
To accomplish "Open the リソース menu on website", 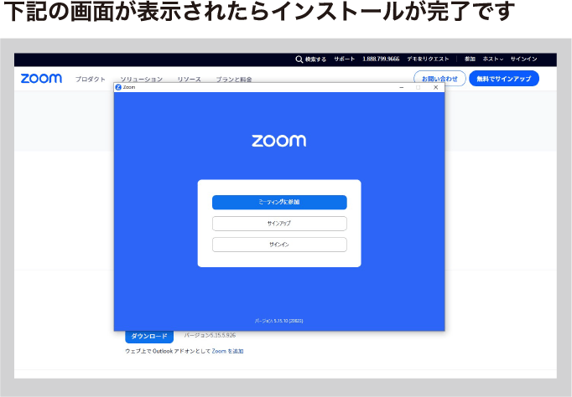I will coord(189,79).
